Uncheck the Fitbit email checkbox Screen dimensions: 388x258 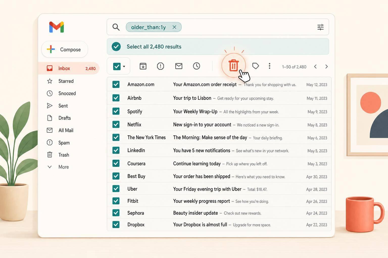pos(116,201)
